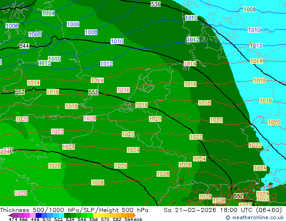Click the purple arrow at legend's low end
The height and width of the screenshot is (221, 286).
(x=10, y=215)
